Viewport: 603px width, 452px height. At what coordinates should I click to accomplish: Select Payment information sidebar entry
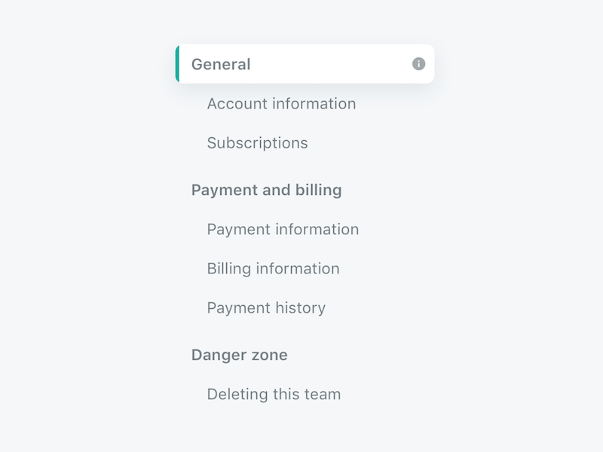(x=283, y=230)
